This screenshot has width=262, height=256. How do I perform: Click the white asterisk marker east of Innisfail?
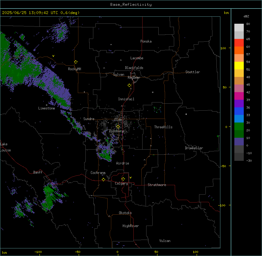153,92
